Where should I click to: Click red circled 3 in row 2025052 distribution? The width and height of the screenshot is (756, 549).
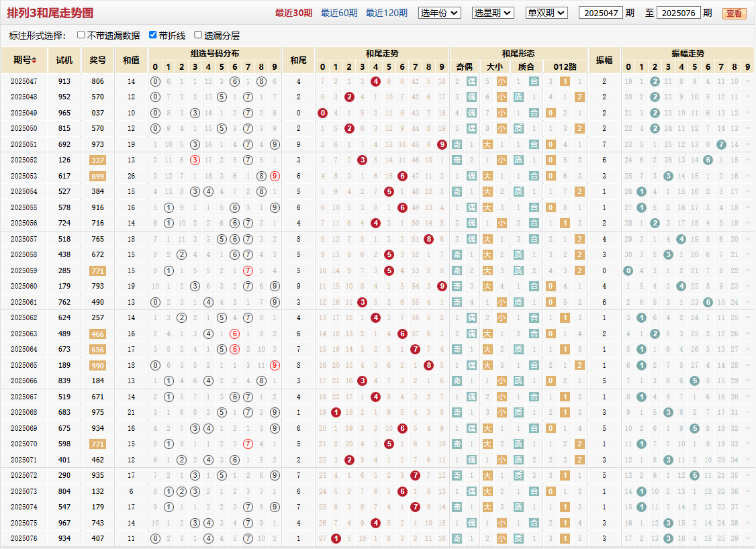pyautogui.click(x=195, y=160)
